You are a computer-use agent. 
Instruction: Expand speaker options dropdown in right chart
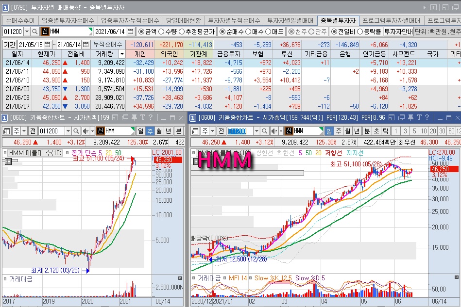(281, 131)
